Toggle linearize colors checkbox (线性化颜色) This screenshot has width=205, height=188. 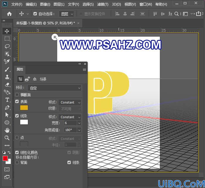[17, 152]
